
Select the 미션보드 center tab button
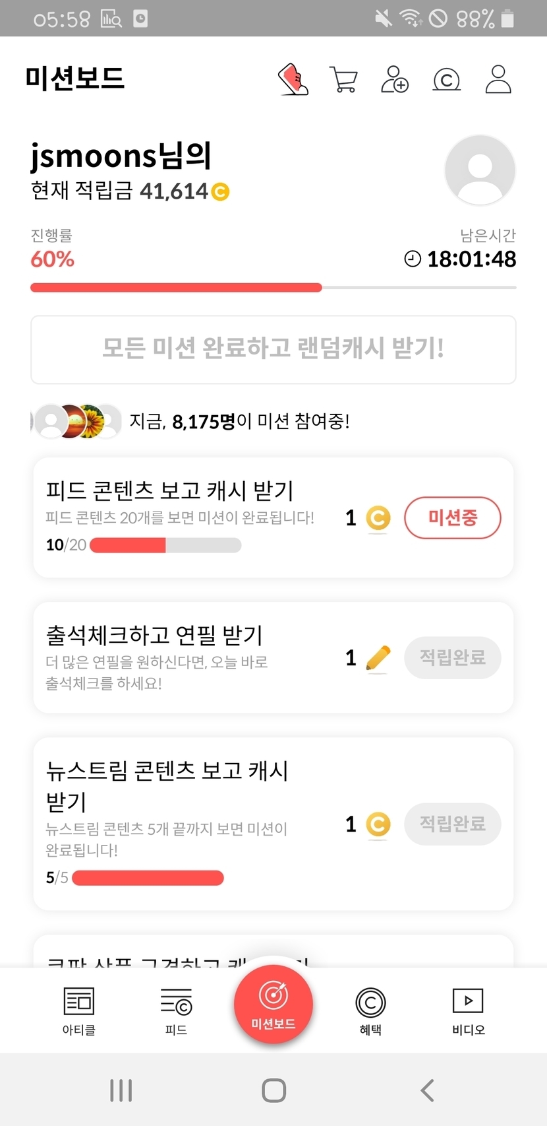click(x=273, y=1005)
